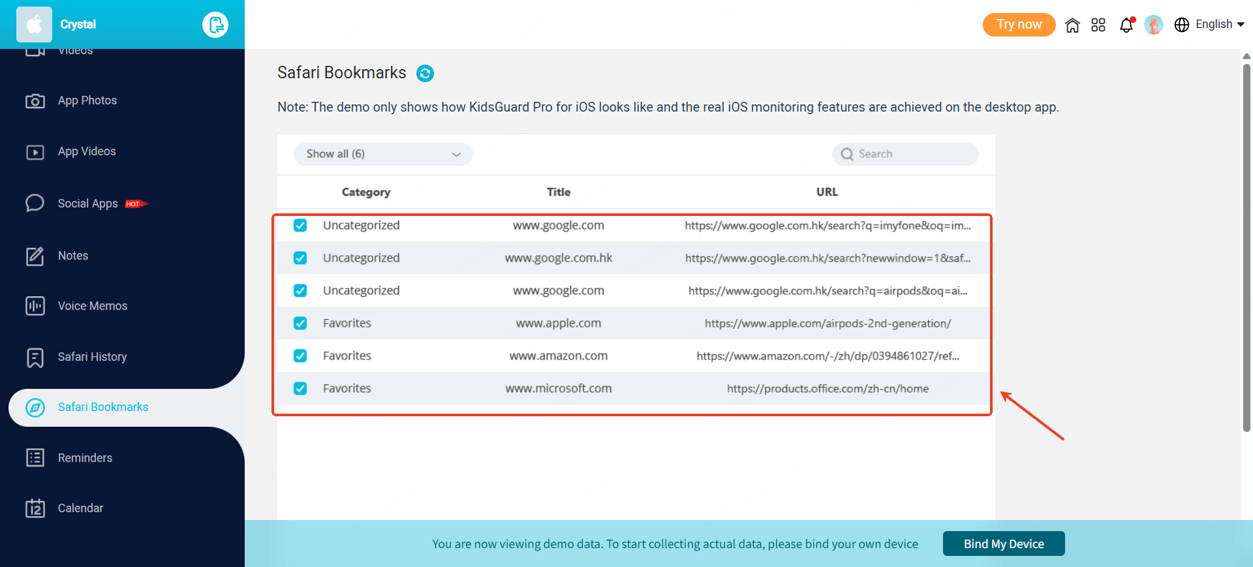Uncheck the www.apple.com bookmark row
Viewport: 1253px width, 567px height.
300,323
